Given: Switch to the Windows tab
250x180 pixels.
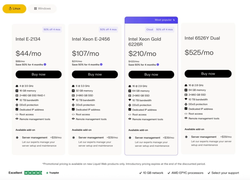Looking at the screenshot, I should point(42,8).
